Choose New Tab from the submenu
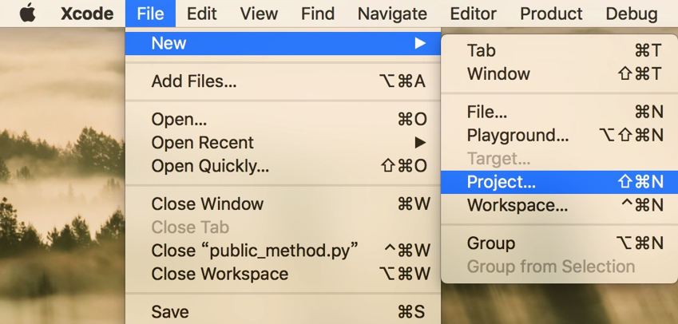The height and width of the screenshot is (324, 678). click(560, 51)
